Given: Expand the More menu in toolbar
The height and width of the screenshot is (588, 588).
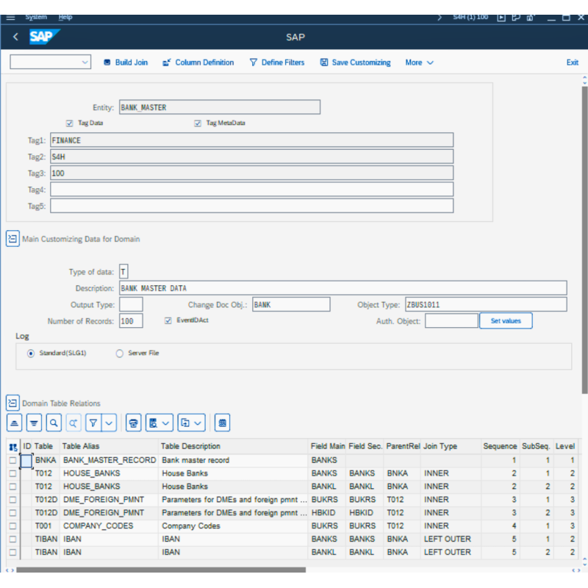Looking at the screenshot, I should click(x=419, y=62).
